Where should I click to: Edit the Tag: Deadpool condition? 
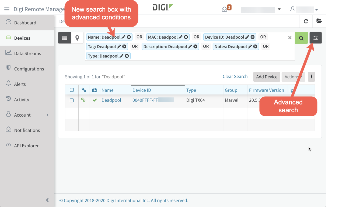[x=119, y=46]
